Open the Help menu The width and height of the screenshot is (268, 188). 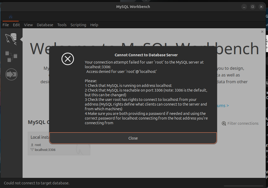coord(94,25)
